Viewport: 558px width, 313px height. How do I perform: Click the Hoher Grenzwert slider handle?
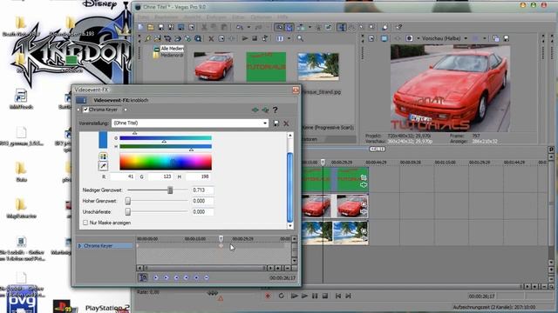[x=128, y=201]
